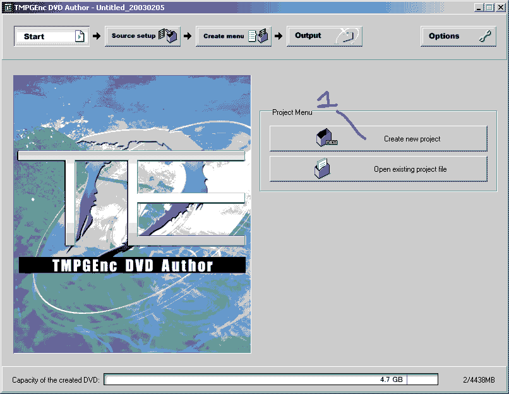Open the Output step
Image resolution: width=509 pixels, height=394 pixels.
(325, 36)
